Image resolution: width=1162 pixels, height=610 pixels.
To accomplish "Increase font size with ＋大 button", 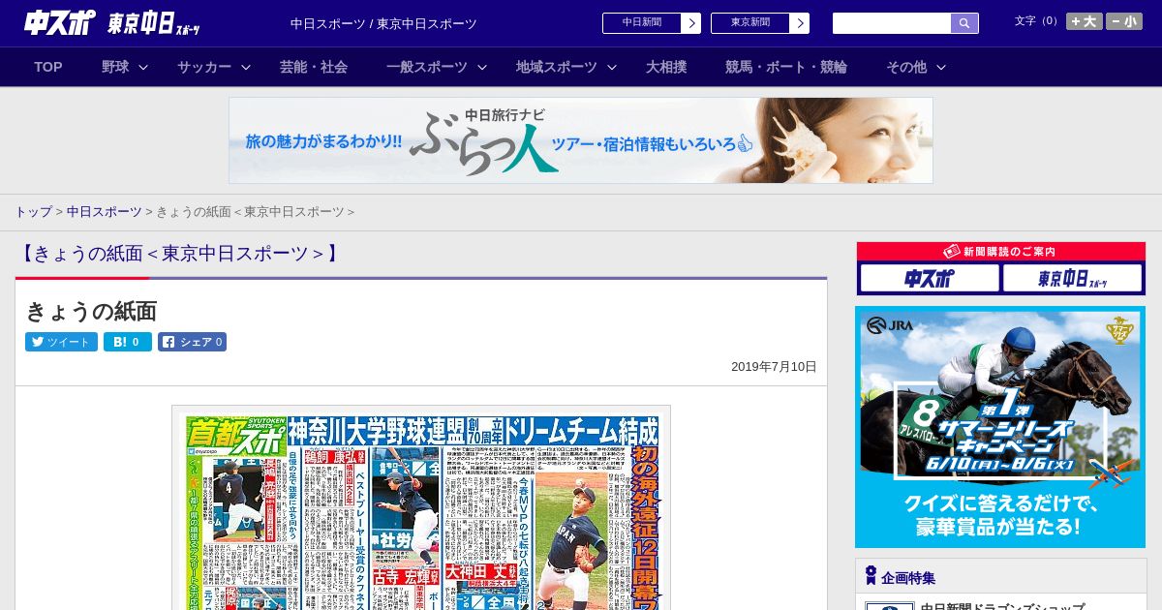I will click(x=1084, y=21).
